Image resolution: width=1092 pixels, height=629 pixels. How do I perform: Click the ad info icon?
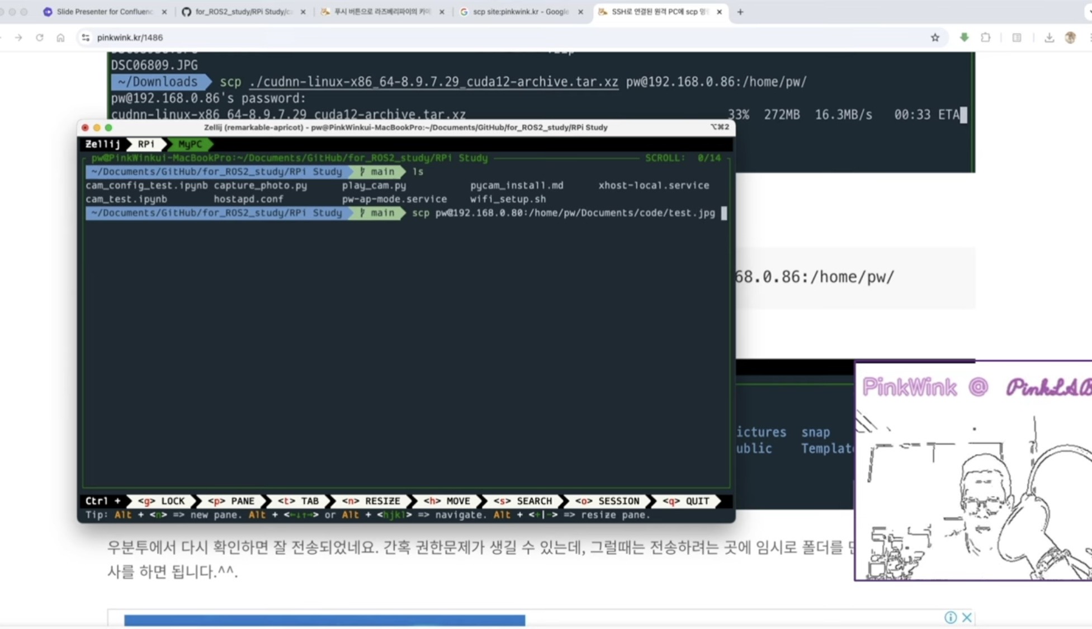(x=951, y=617)
